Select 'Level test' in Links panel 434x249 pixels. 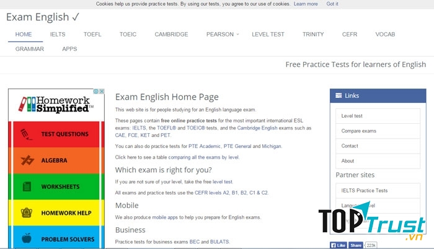point(378,116)
